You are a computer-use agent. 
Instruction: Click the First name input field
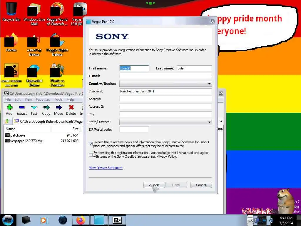tap(134, 68)
